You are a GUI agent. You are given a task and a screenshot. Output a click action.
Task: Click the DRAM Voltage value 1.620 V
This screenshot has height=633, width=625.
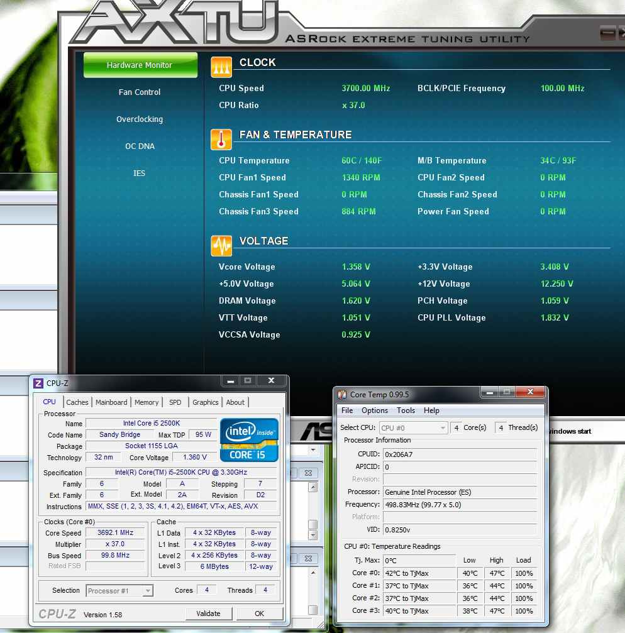click(x=356, y=300)
